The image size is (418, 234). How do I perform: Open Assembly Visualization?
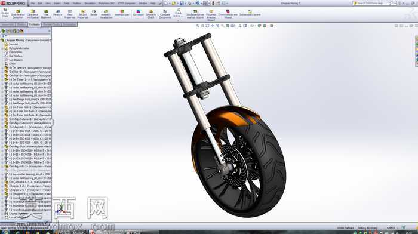click(x=106, y=14)
